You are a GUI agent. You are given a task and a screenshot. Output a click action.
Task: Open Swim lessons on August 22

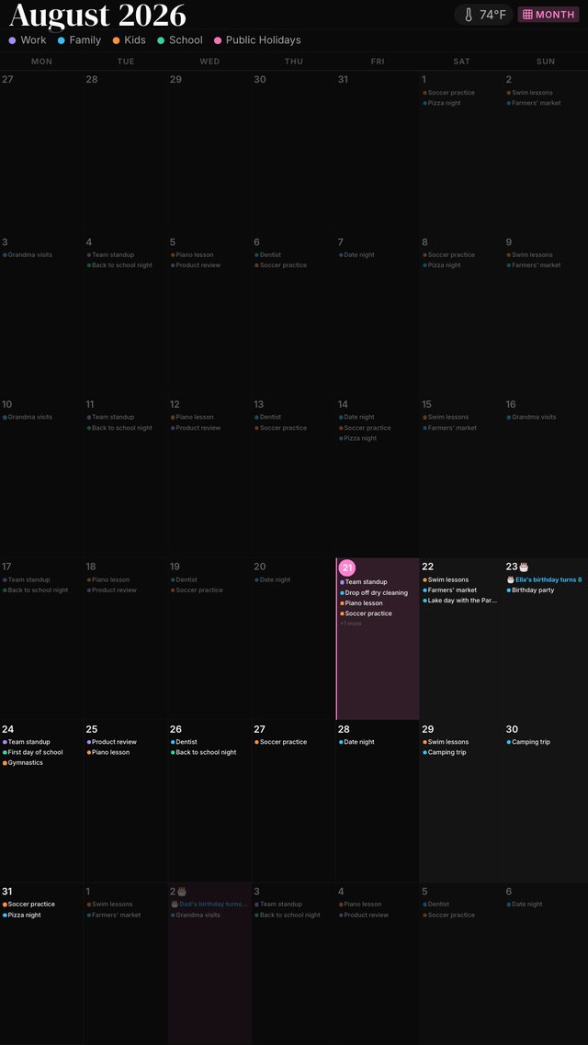pos(446,579)
